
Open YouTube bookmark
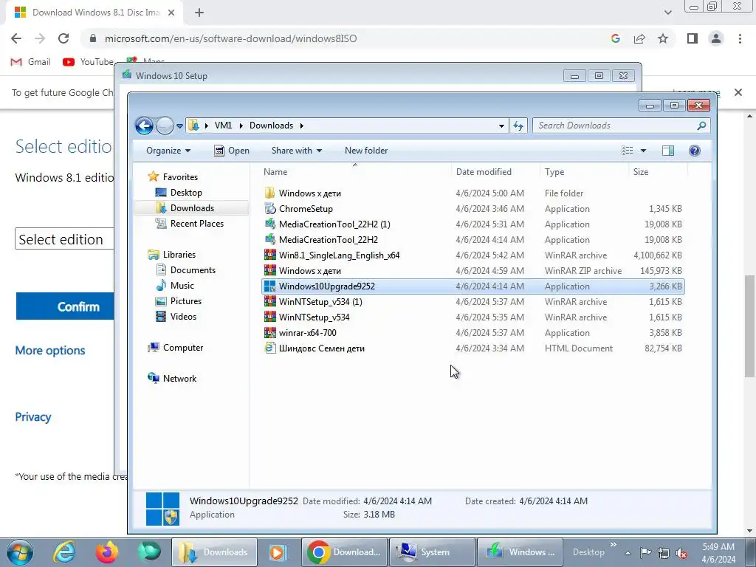(x=89, y=62)
